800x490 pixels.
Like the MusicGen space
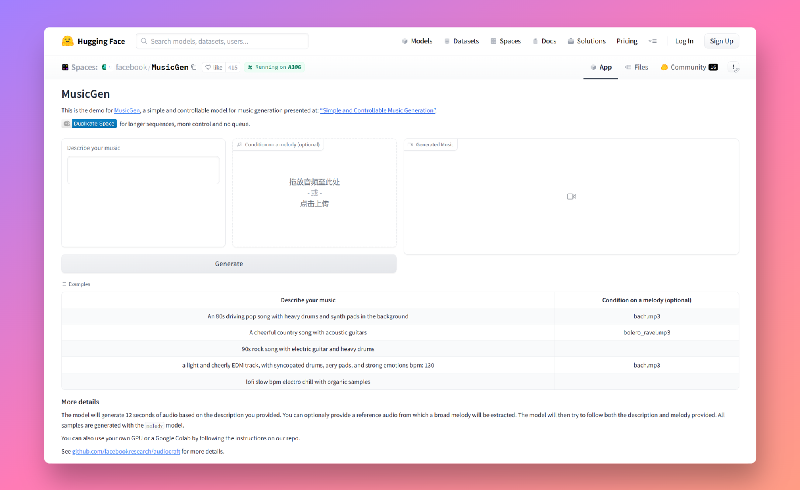pos(214,67)
